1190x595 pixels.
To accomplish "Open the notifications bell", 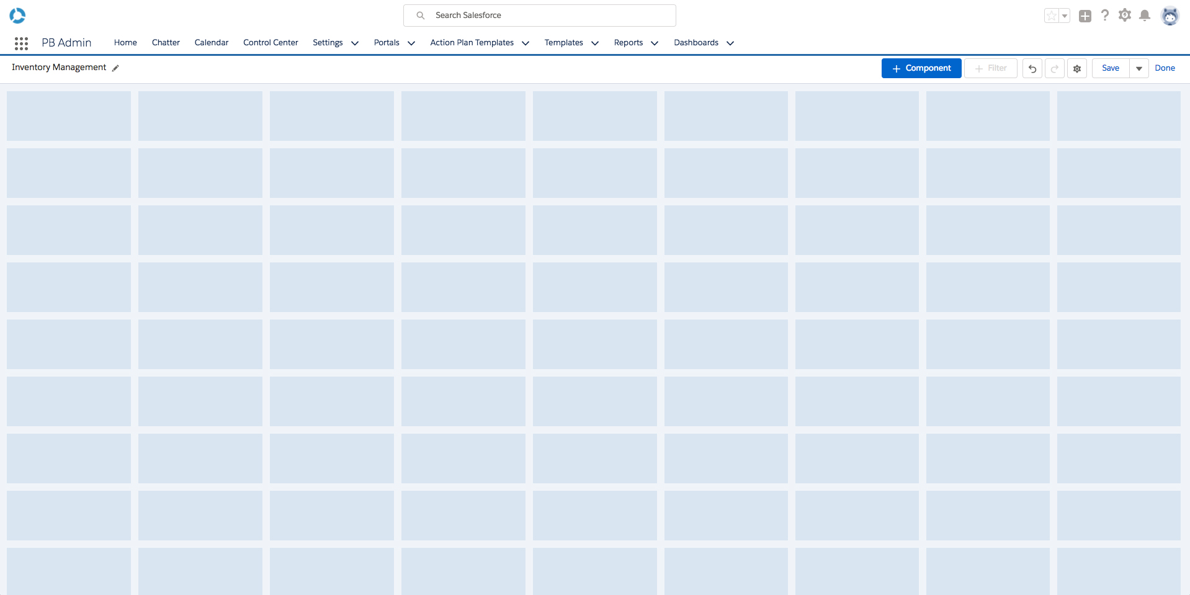I will pos(1145,16).
